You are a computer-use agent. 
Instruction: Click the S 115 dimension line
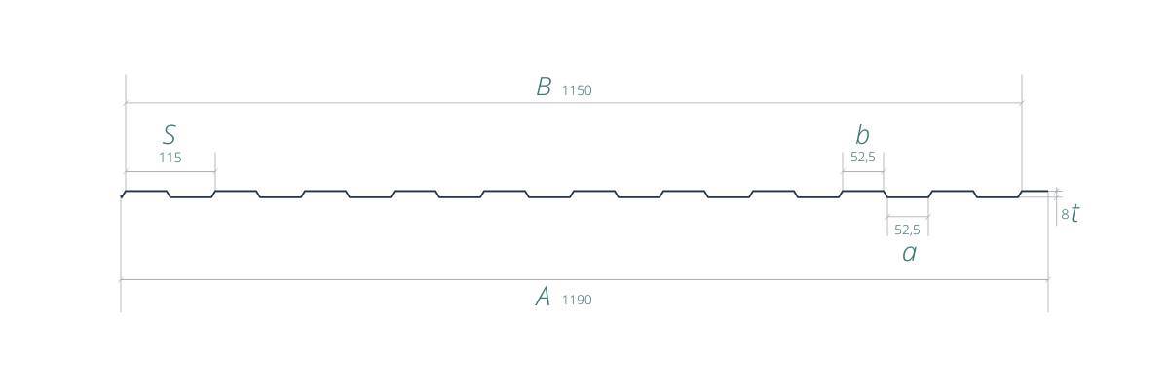[x=170, y=172]
